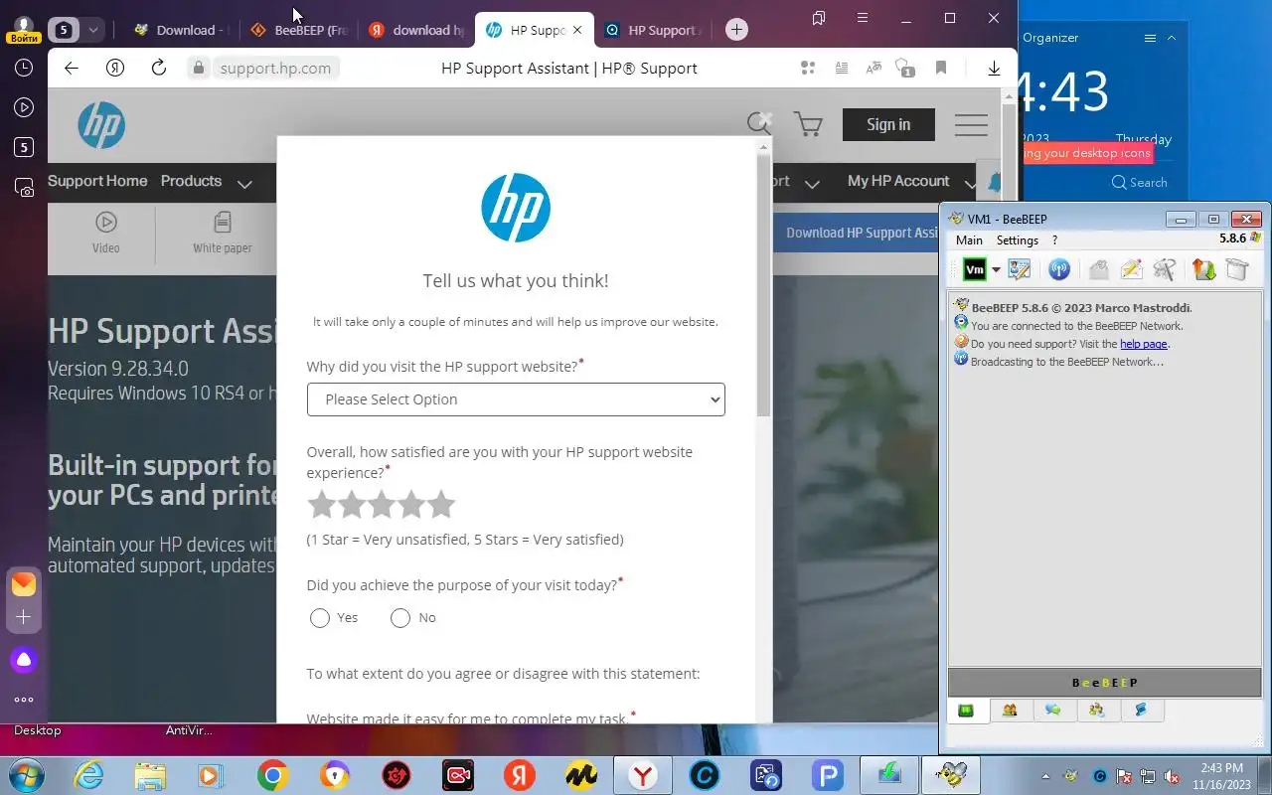The height and width of the screenshot is (795, 1272).
Task: Click the blue broadcast icon in BeeBEEP
Action: [1059, 269]
